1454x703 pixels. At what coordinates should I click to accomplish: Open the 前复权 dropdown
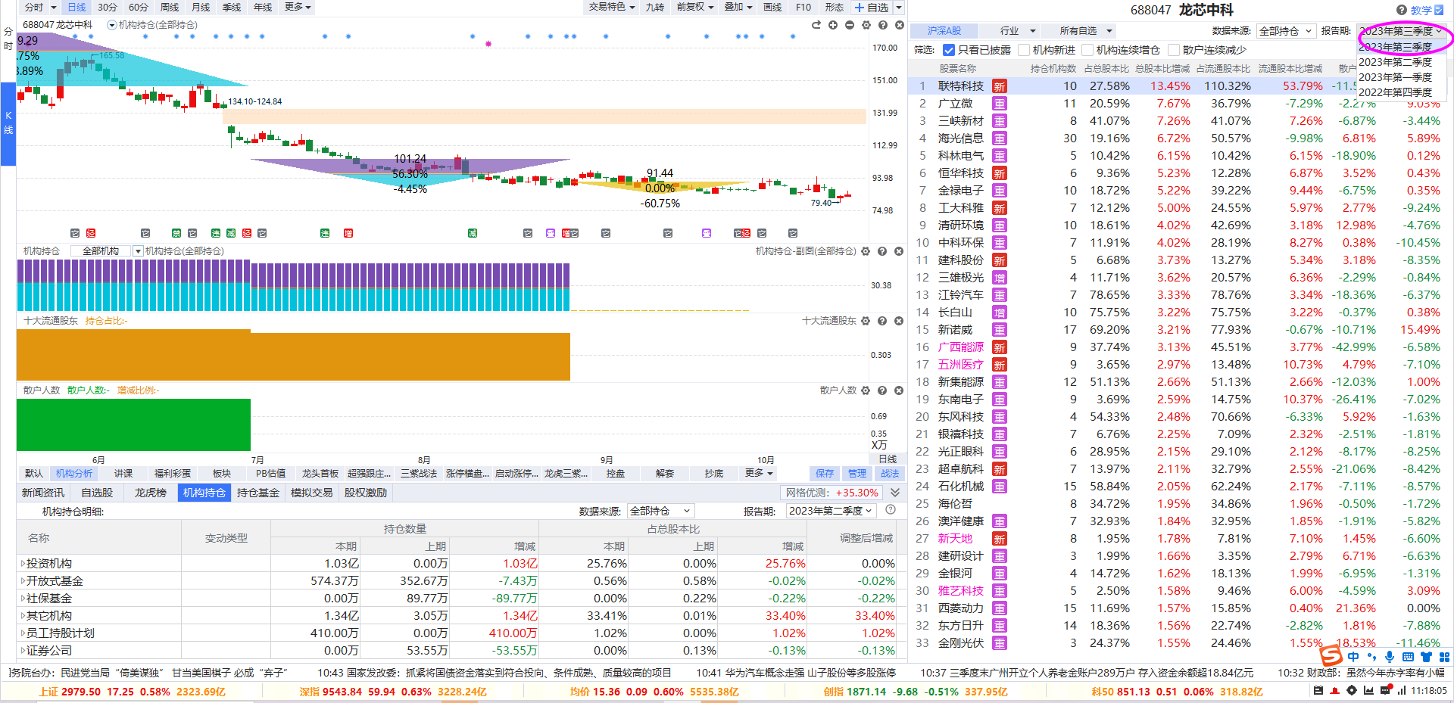694,7
